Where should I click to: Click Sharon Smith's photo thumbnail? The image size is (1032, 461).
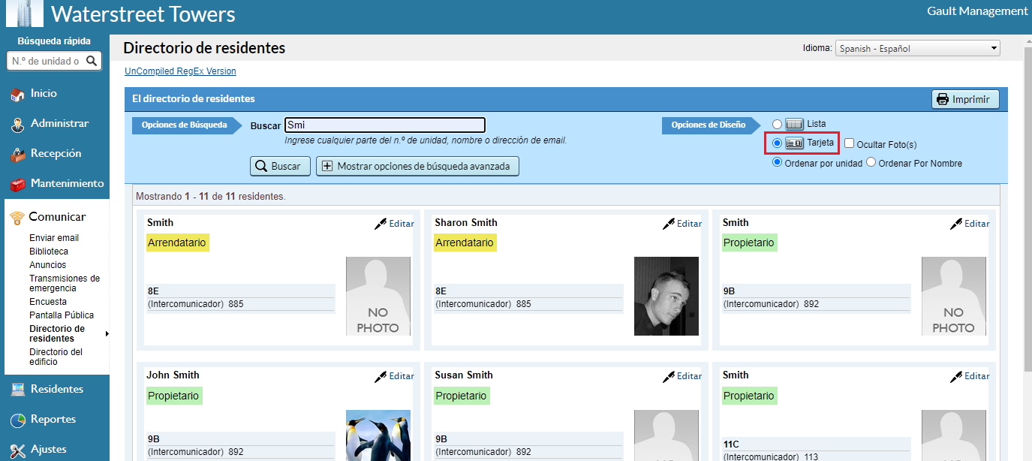[666, 296]
